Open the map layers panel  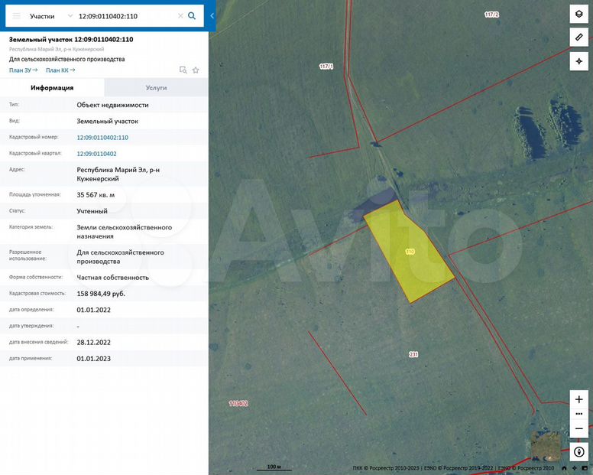(578, 14)
